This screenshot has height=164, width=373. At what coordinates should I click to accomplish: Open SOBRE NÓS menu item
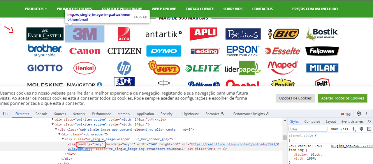233,9
